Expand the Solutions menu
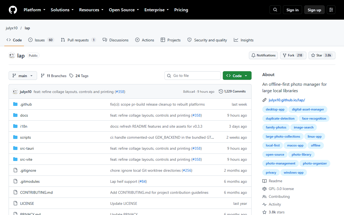This screenshot has height=215, width=344. (x=62, y=10)
